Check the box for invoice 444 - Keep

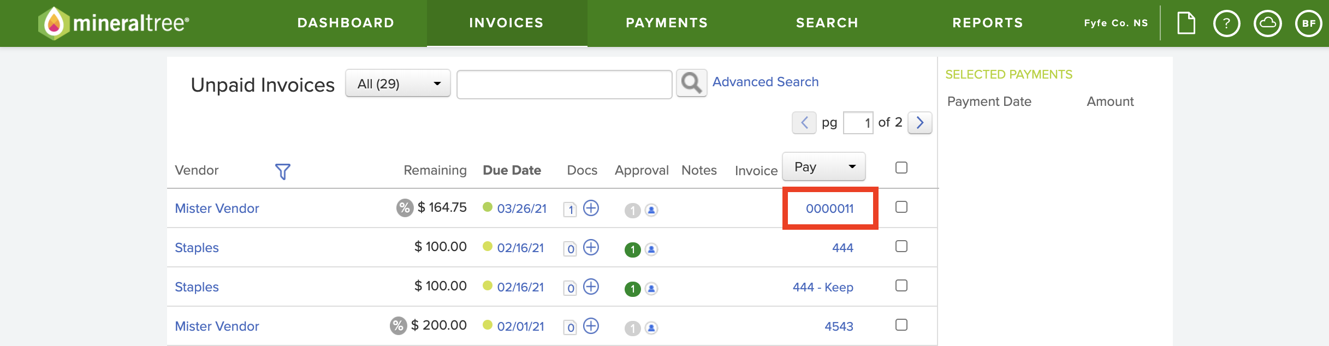[901, 285]
